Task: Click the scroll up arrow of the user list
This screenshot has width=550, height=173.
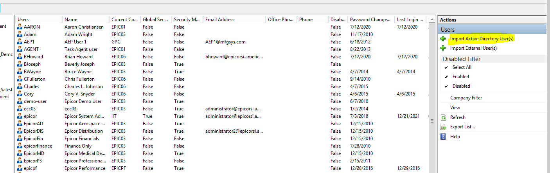Action: (432, 20)
